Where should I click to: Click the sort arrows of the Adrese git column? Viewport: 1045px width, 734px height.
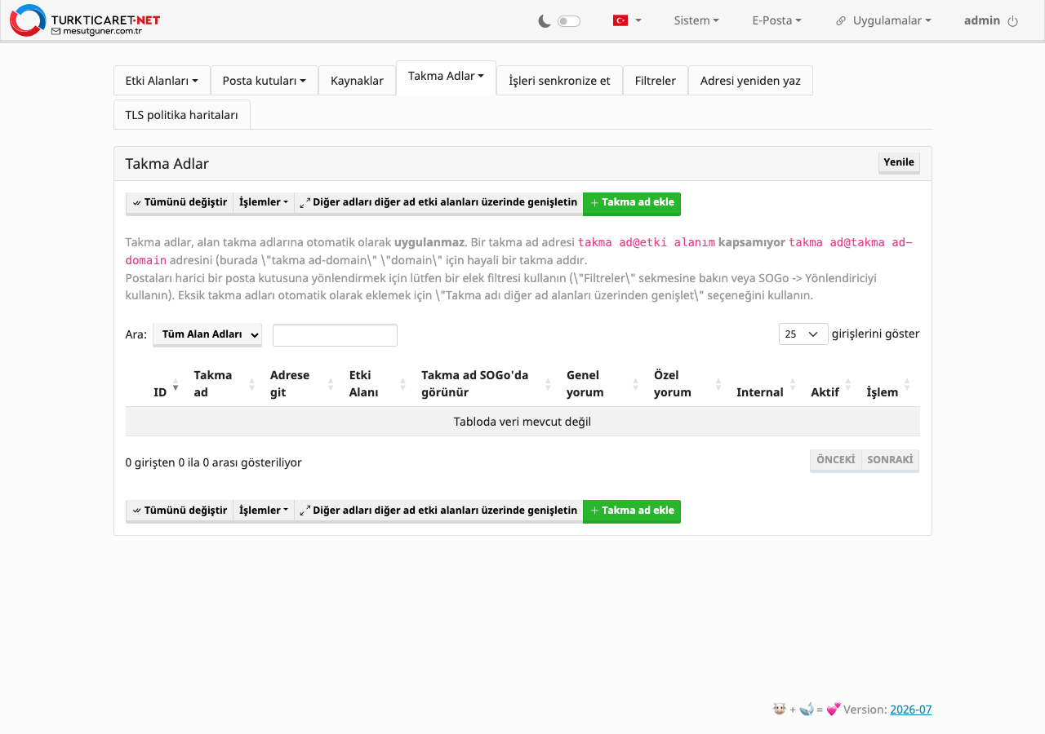click(x=331, y=384)
